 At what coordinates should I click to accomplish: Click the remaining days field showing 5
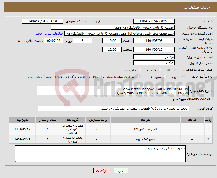coord(82,41)
